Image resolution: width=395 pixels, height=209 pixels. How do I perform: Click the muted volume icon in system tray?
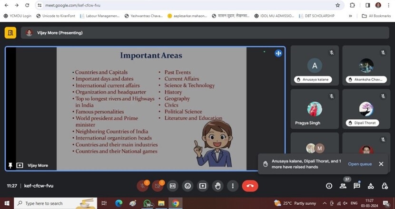(346, 203)
